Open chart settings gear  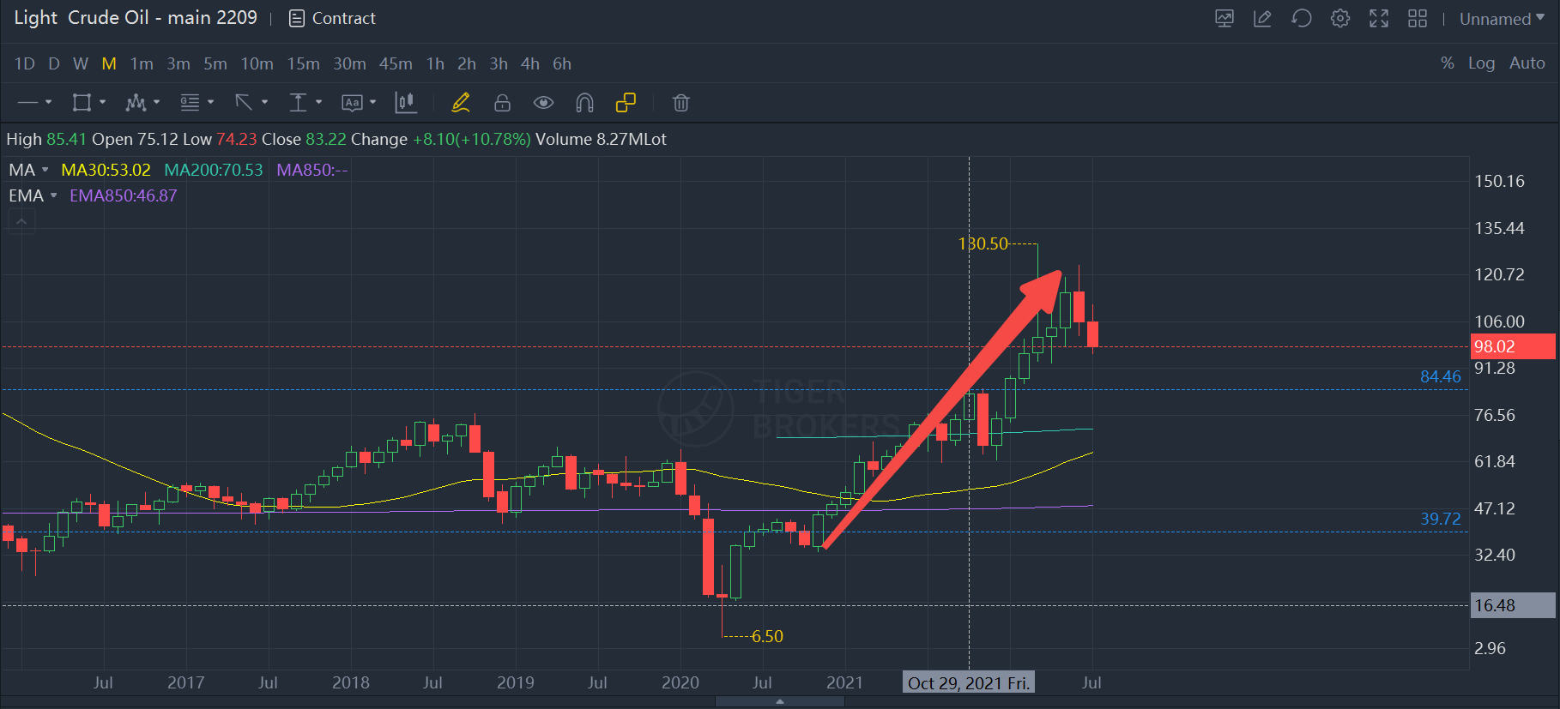[1340, 18]
